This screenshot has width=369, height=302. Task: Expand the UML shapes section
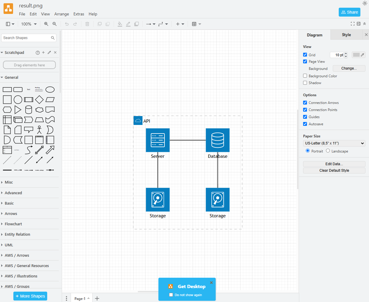pyautogui.click(x=29, y=245)
